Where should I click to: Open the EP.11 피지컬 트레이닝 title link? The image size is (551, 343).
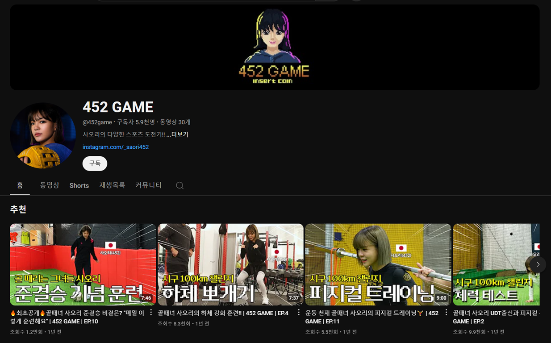click(372, 317)
